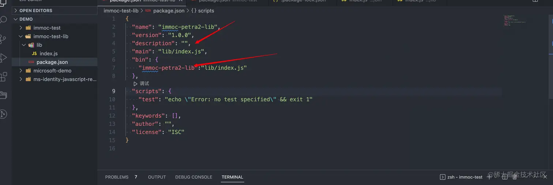
Task: Click package.json in the breadcrumb
Action: (169, 11)
